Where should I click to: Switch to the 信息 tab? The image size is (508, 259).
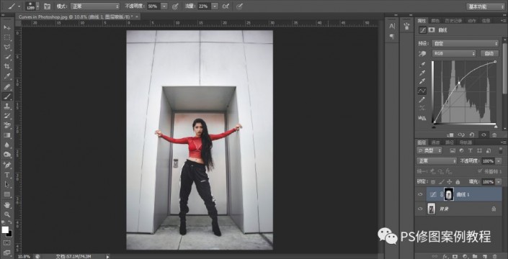pos(486,21)
